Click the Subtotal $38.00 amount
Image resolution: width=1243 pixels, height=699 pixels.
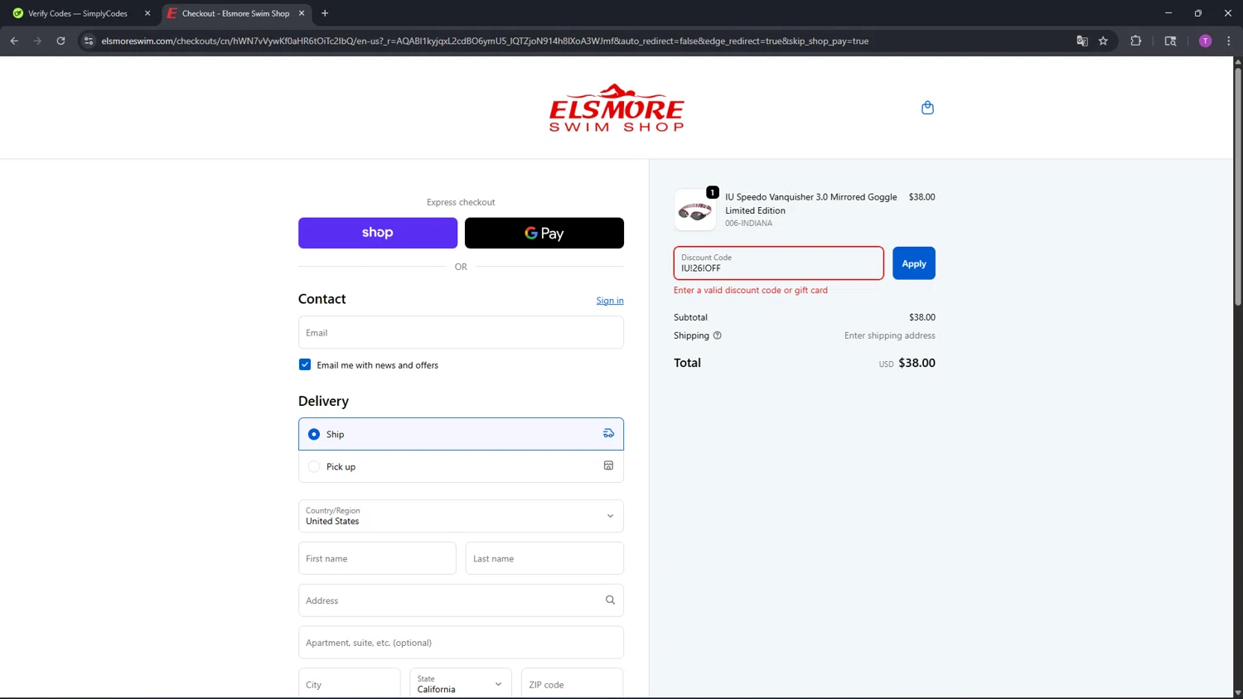click(x=922, y=317)
